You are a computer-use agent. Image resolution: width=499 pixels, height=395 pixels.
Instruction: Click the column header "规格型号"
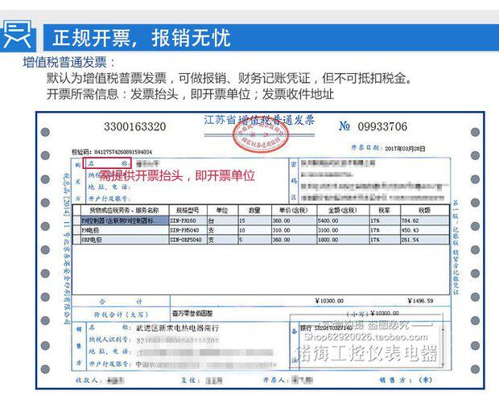[x=188, y=210]
